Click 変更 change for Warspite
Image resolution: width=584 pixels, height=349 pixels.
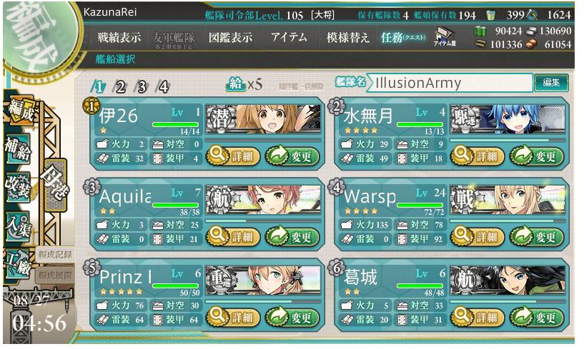pos(536,237)
